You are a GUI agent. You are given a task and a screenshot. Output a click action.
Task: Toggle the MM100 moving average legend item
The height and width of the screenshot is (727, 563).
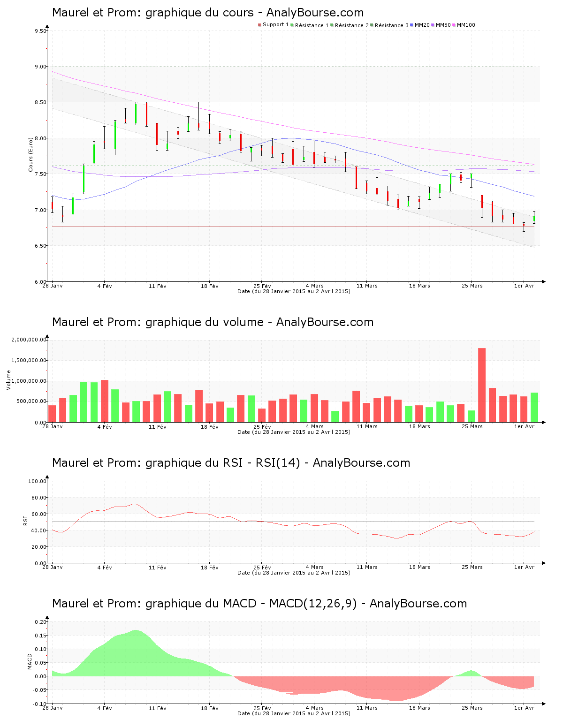point(465,25)
